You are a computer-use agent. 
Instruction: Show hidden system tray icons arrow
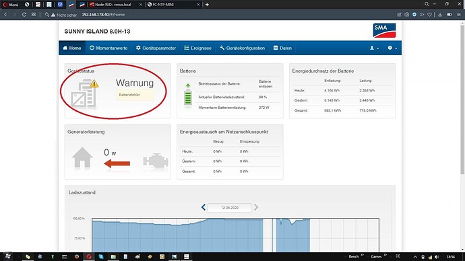(415, 257)
